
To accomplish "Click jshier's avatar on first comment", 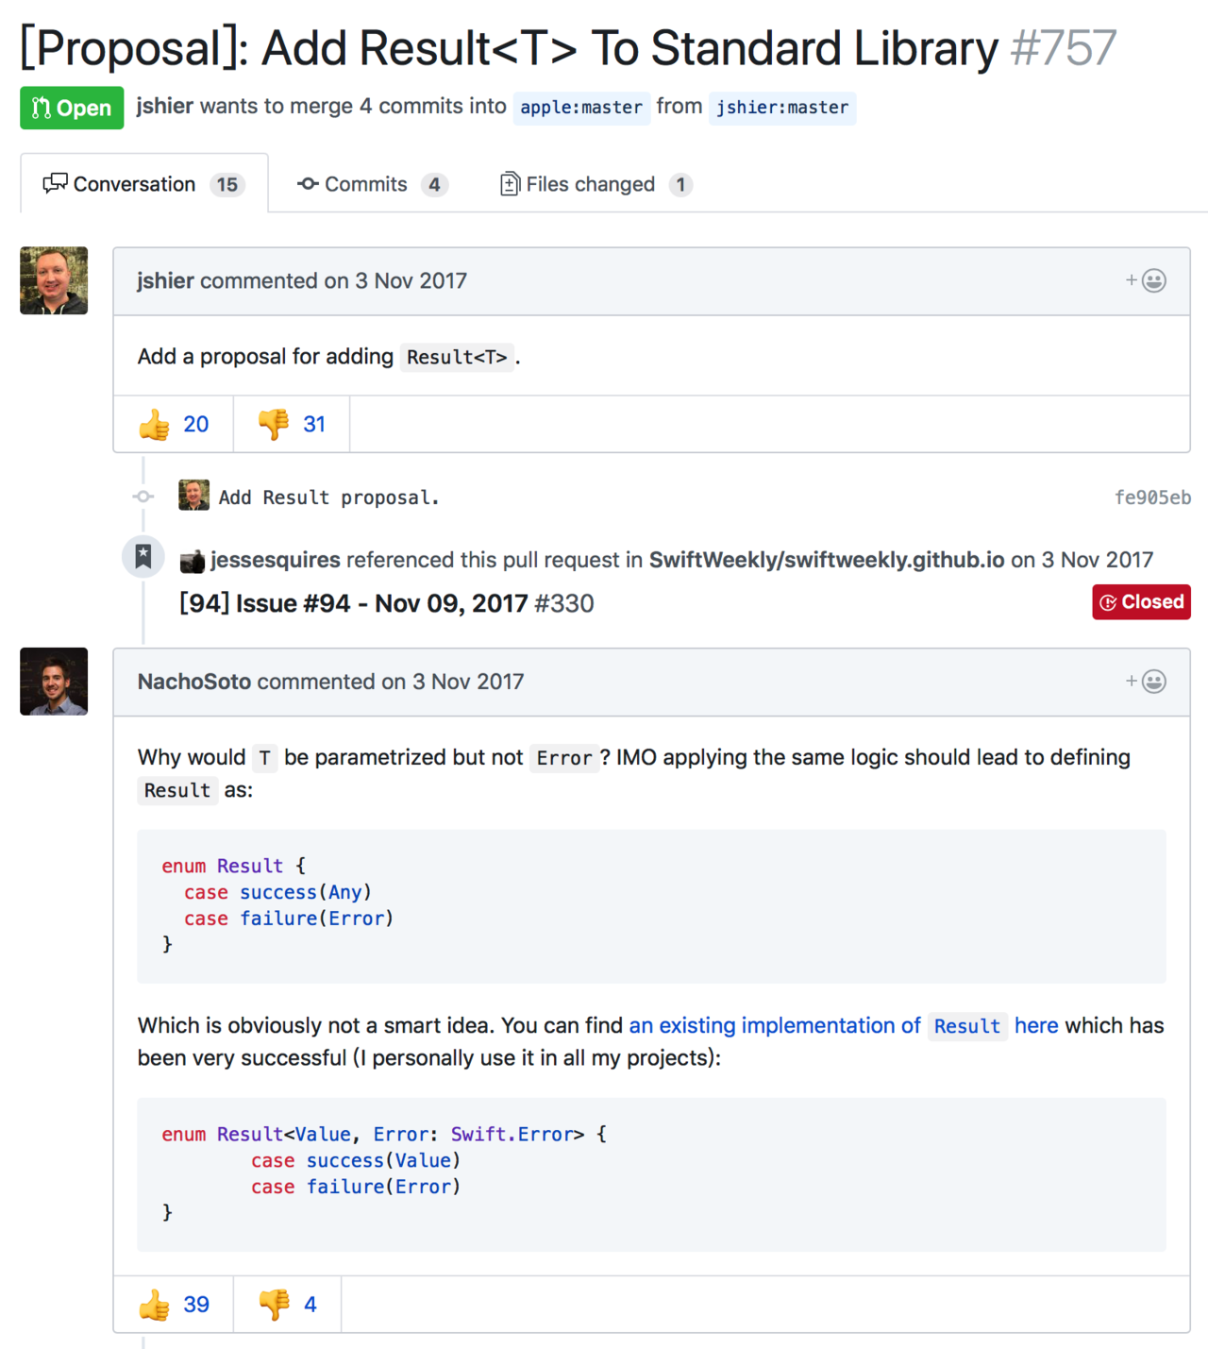I will (54, 280).
